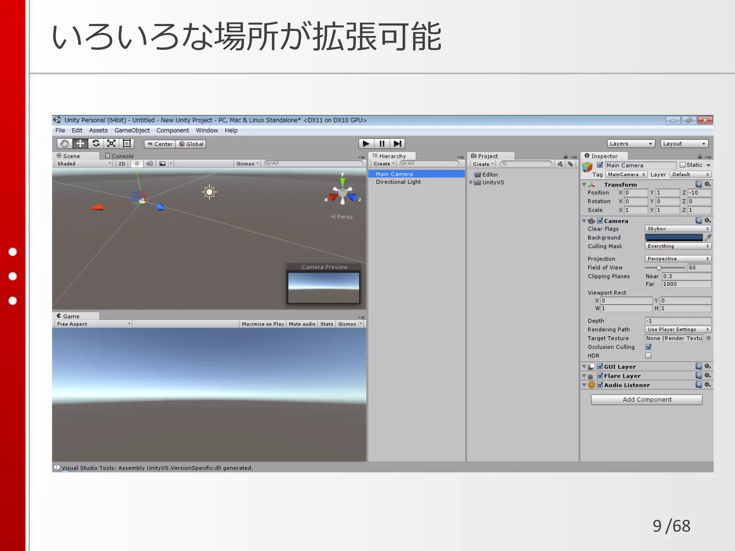The height and width of the screenshot is (551, 735).
Task: Click Project search by type icon
Action: coord(560,164)
